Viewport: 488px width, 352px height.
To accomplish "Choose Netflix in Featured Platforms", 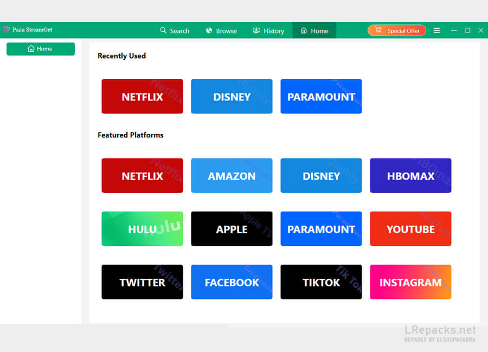I will (142, 175).
